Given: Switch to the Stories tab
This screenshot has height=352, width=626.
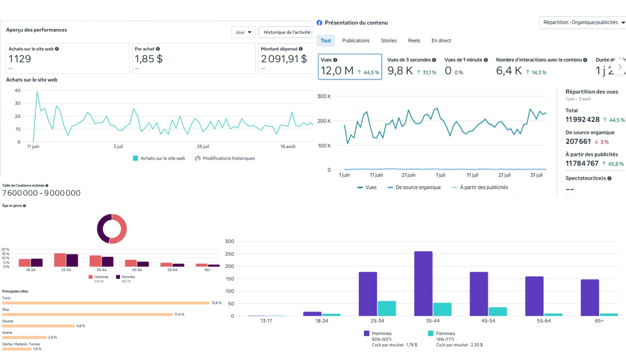Looking at the screenshot, I should 389,41.
